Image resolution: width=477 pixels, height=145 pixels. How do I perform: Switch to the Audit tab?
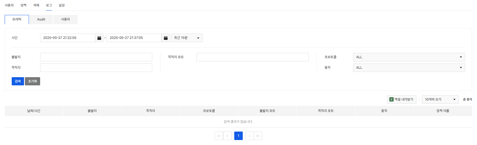41,20
